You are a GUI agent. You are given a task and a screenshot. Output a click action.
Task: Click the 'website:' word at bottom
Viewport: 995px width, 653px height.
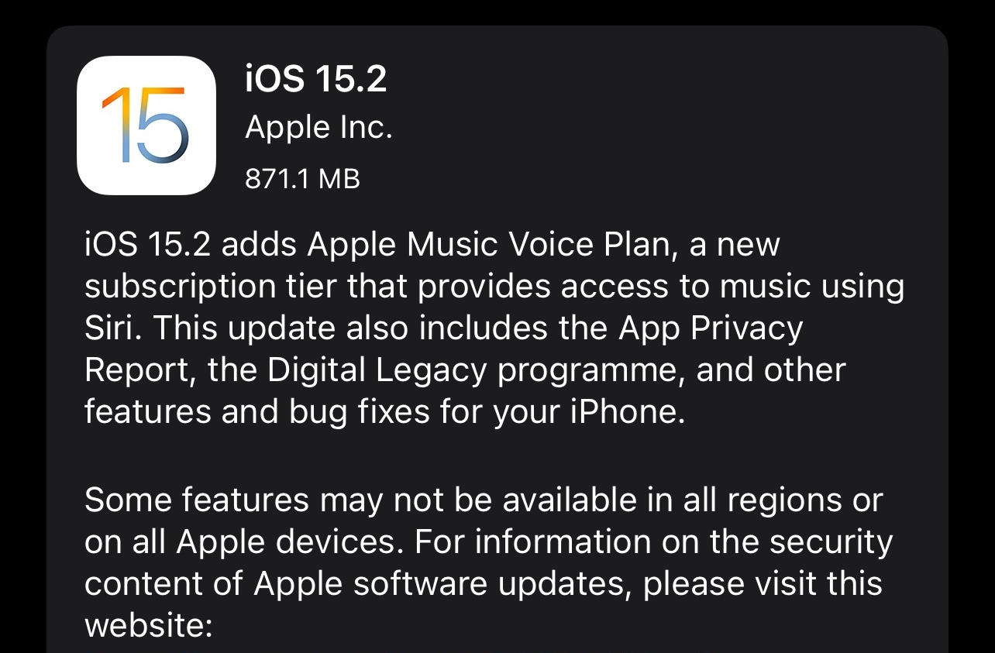point(148,624)
